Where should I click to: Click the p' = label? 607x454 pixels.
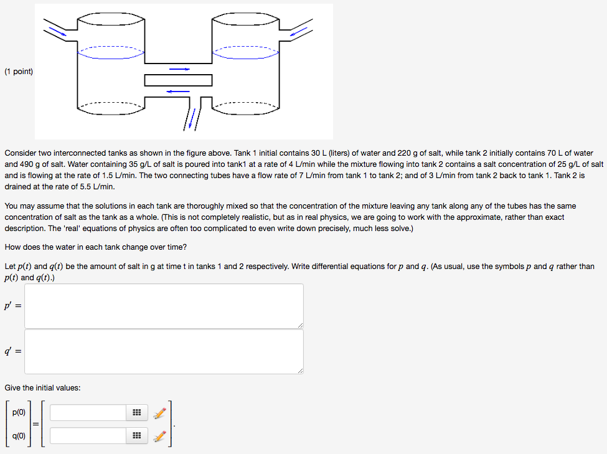tap(12, 305)
